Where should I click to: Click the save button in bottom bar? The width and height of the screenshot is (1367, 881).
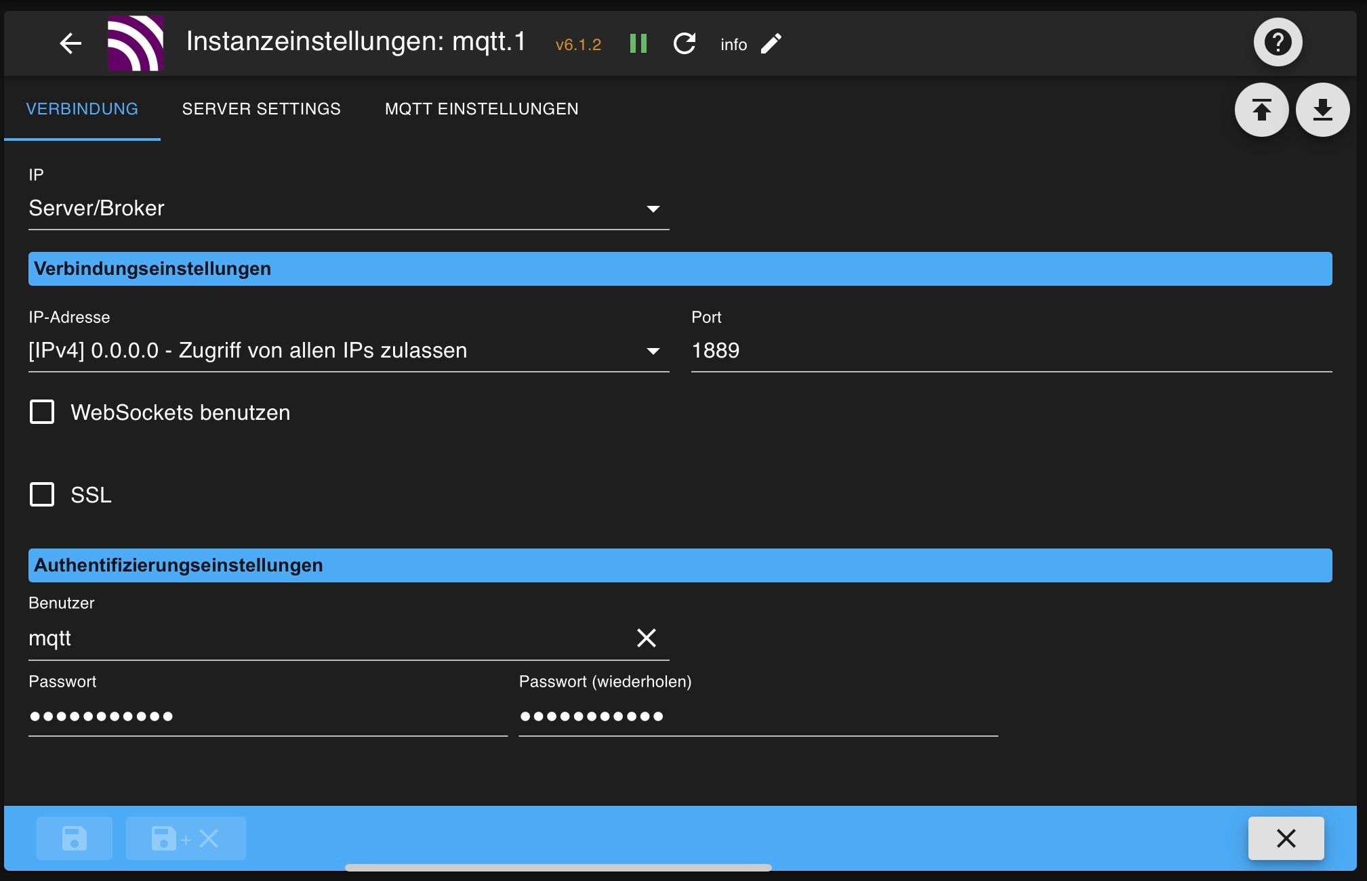point(75,838)
